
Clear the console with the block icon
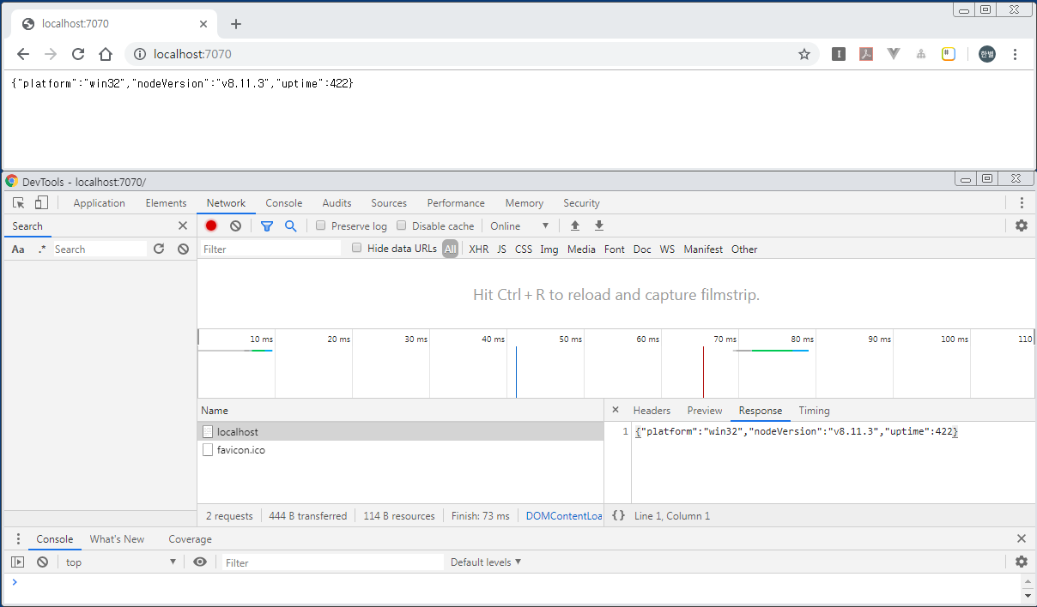42,562
